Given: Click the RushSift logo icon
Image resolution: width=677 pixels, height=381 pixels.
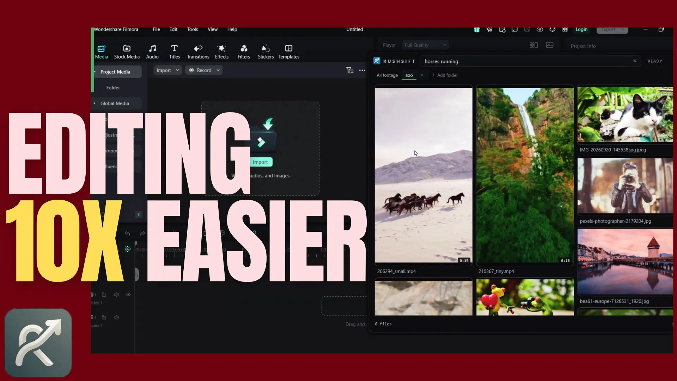Looking at the screenshot, I should click(x=377, y=61).
